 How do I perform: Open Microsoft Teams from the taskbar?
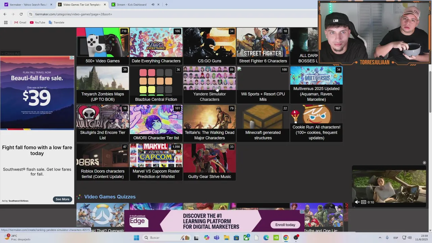point(217,238)
